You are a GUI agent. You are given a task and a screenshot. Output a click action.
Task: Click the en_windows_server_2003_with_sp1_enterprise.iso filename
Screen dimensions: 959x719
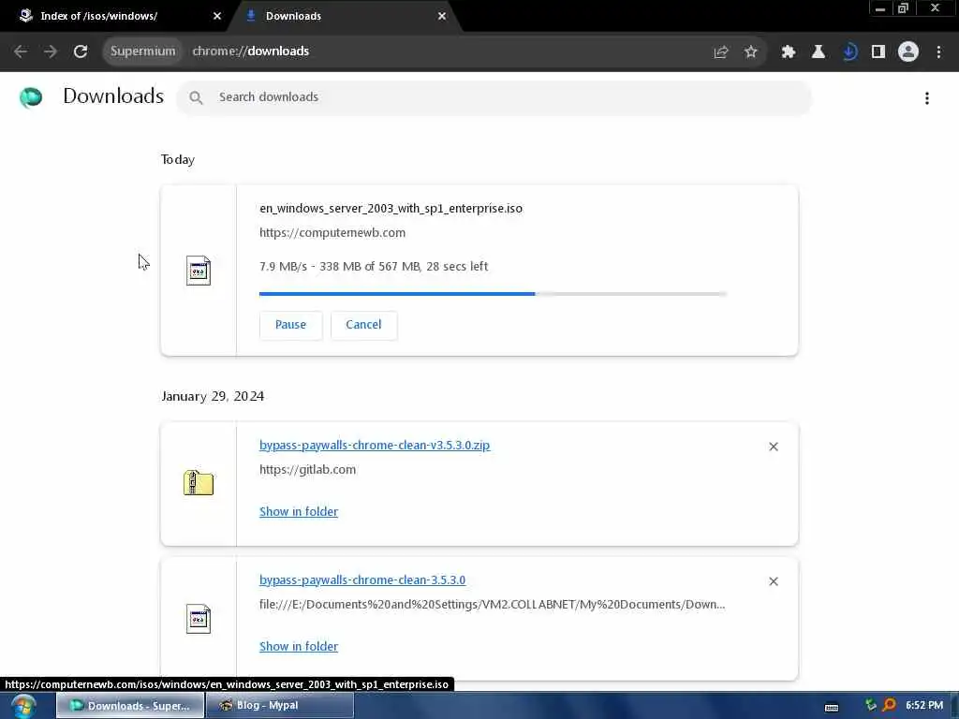tap(391, 209)
